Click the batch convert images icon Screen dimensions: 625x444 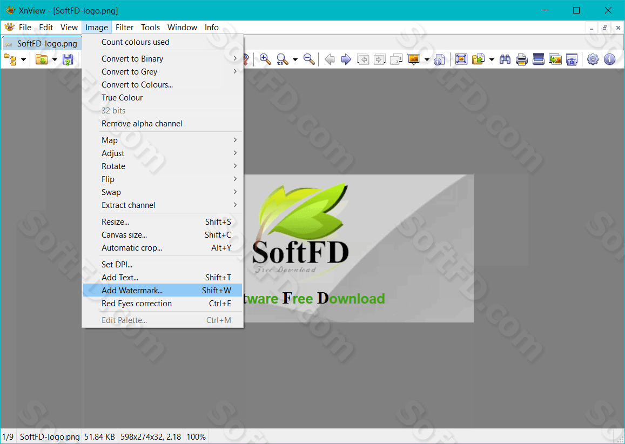point(555,59)
